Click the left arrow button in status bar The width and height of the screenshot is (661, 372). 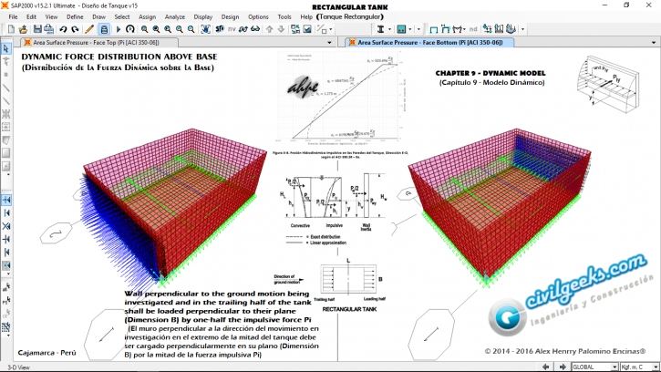coord(546,367)
